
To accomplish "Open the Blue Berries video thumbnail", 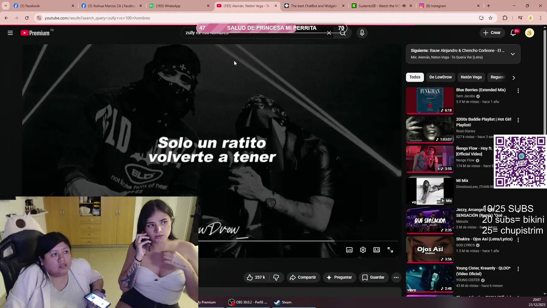I will point(429,101).
